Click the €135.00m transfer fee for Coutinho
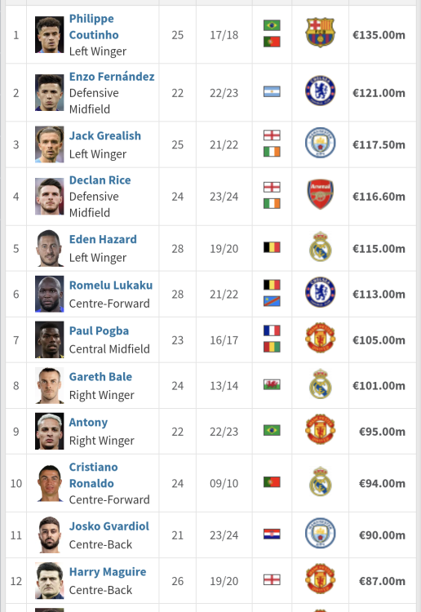421x612 pixels. [x=379, y=35]
